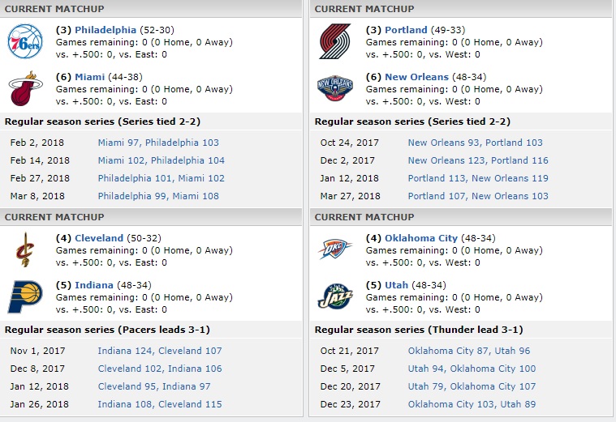The width and height of the screenshot is (616, 422).
Task: View Miami 97, Philadelphia 103 game result
Action: point(158,143)
